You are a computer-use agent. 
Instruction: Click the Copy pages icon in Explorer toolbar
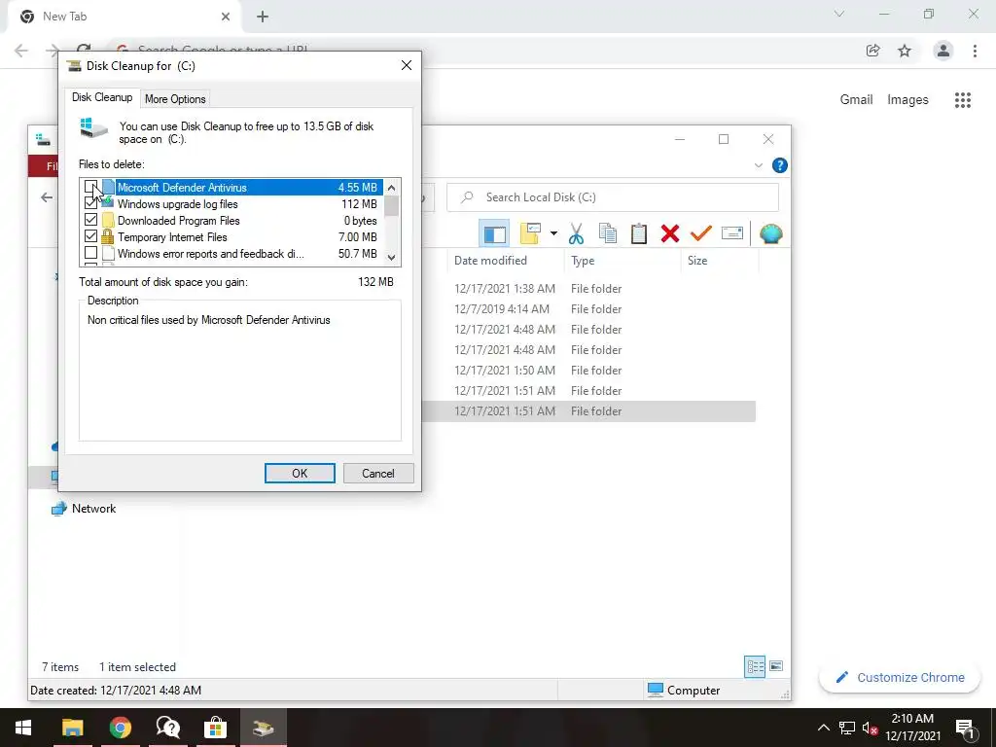click(x=607, y=233)
